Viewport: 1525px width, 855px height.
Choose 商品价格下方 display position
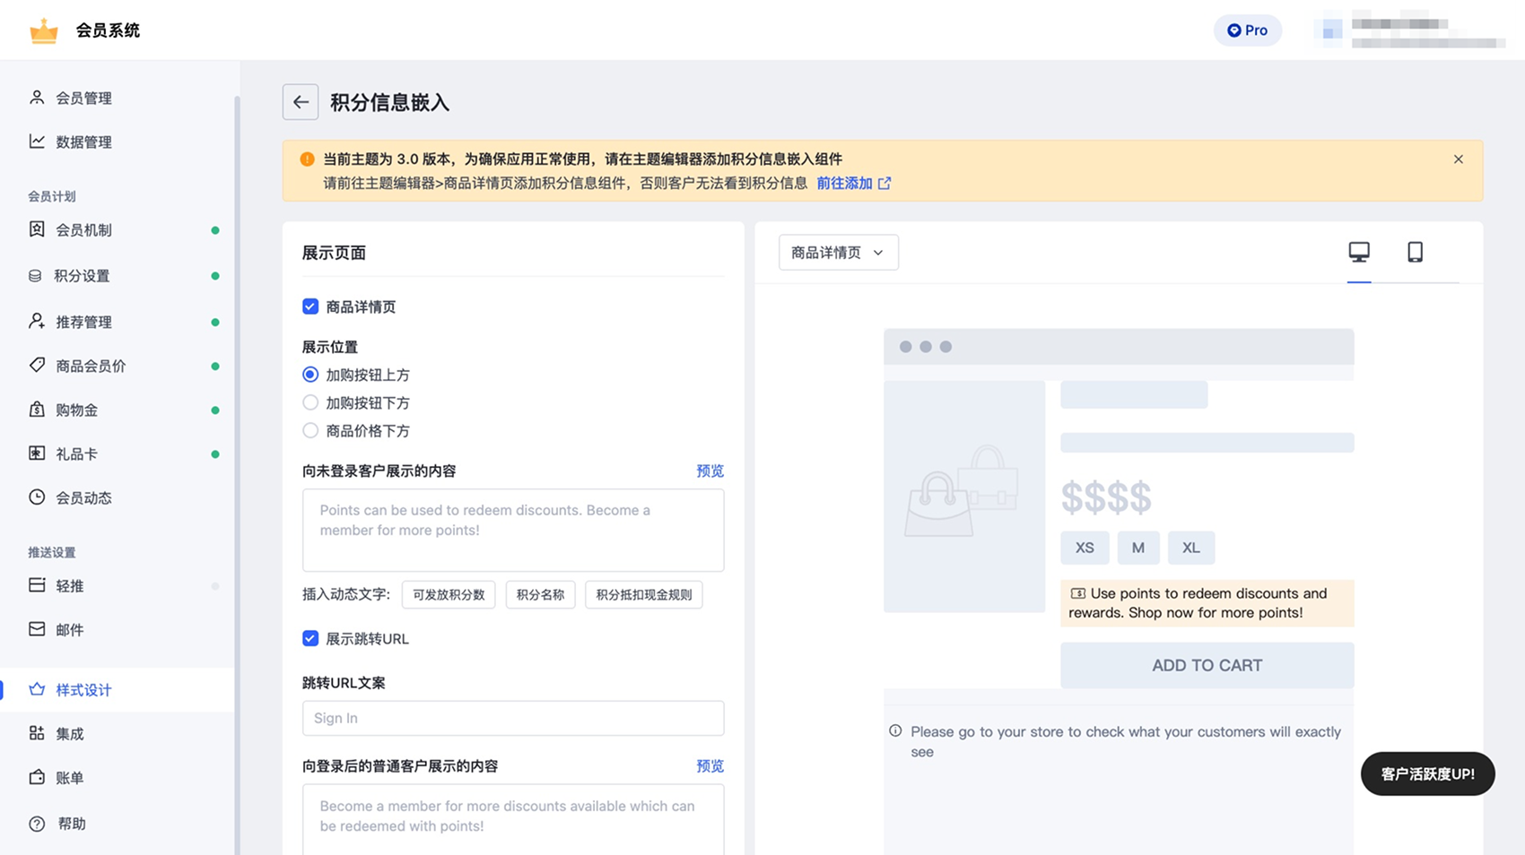[x=310, y=430]
